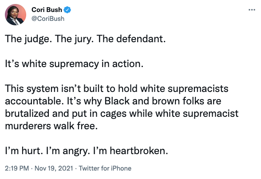This screenshot has height=179, width=261.
Task: Click the line beginning "accountable. It's why Black"
Action: click(x=113, y=101)
